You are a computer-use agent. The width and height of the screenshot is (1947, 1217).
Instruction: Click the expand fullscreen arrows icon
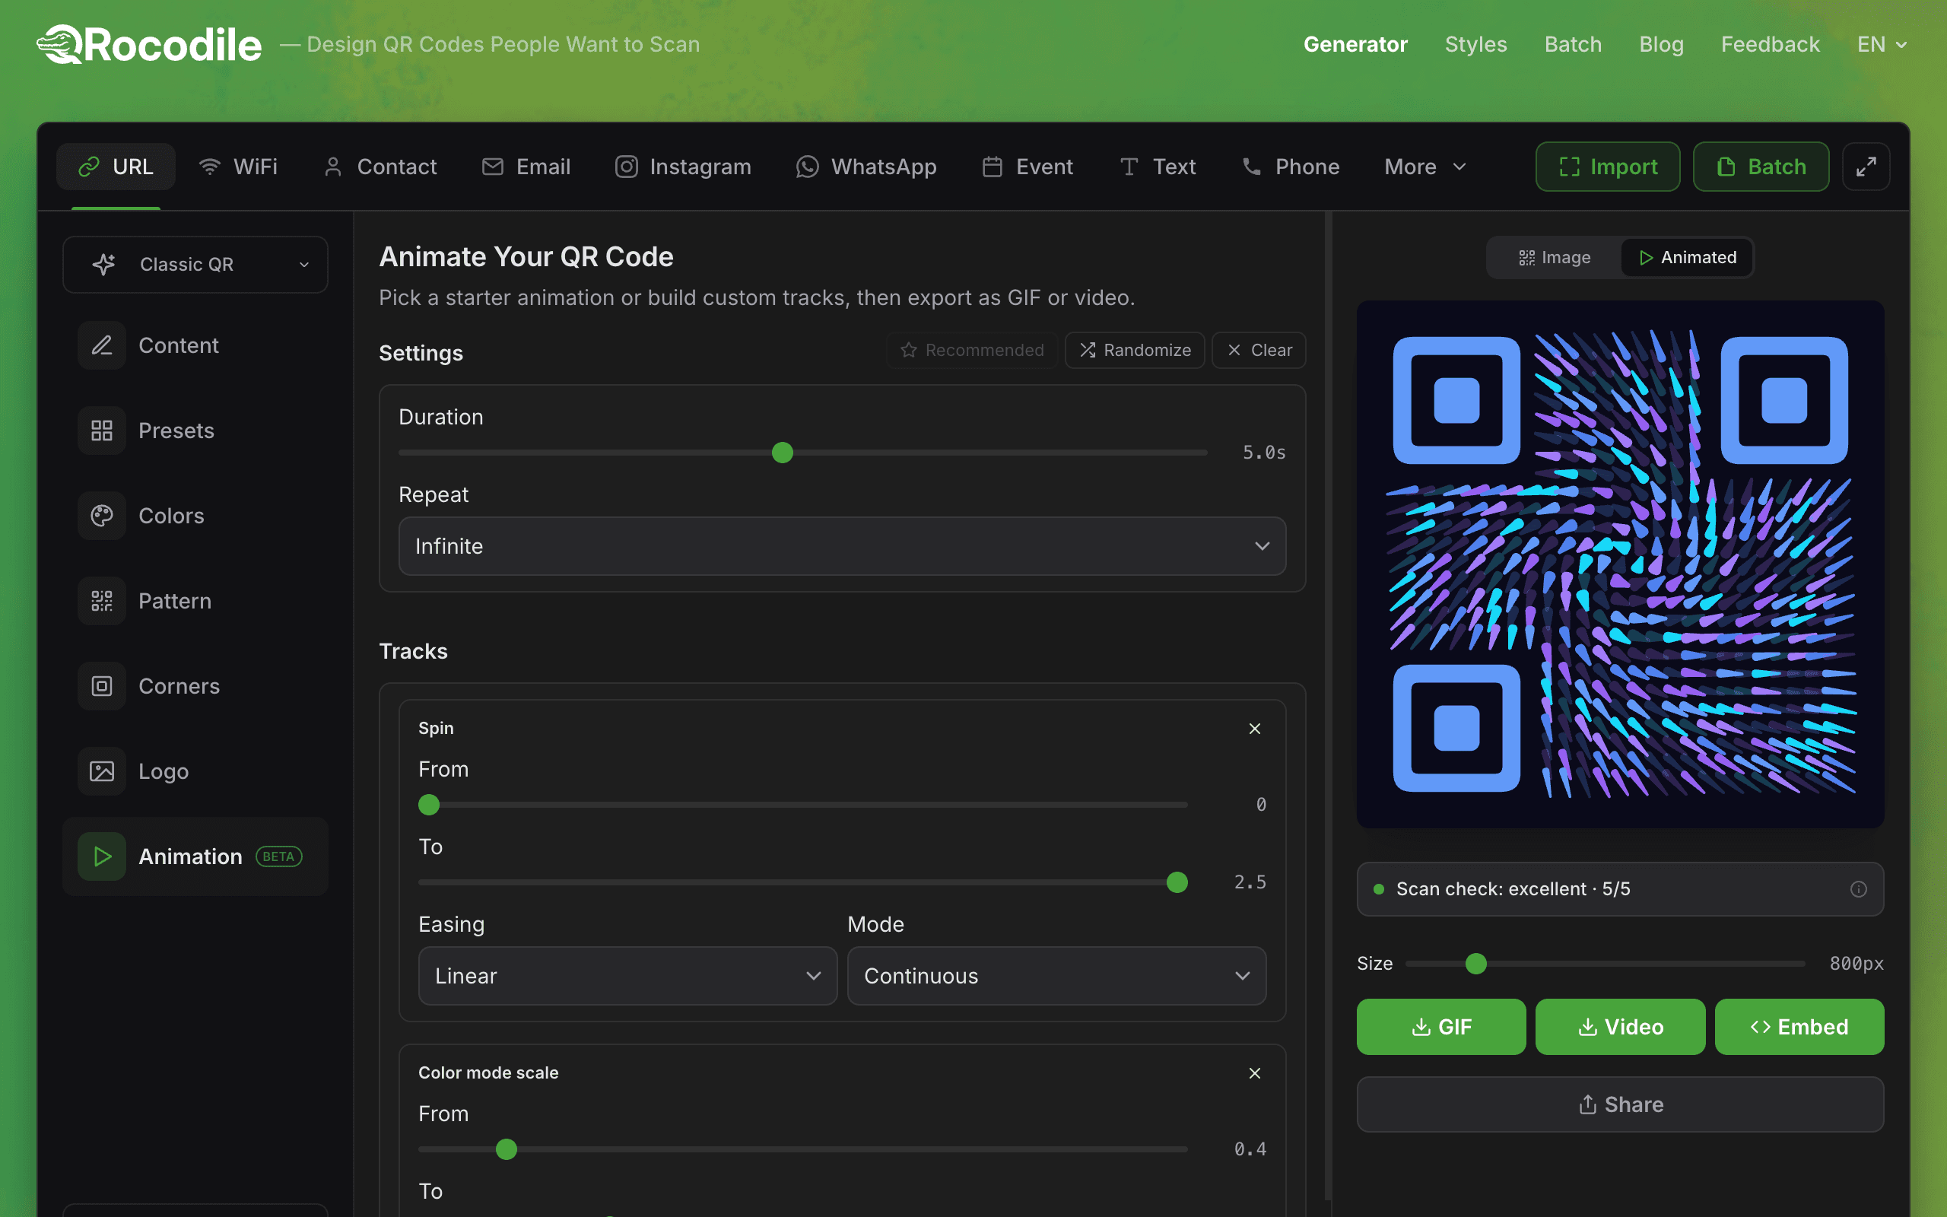click(1866, 167)
